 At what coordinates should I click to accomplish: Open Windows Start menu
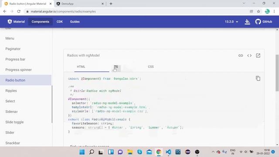82,152
